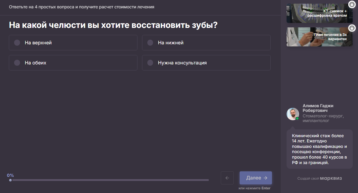This screenshot has width=358, height=193.
Task: Click lock icon on КТ-снимок bonus
Action: point(352,4)
